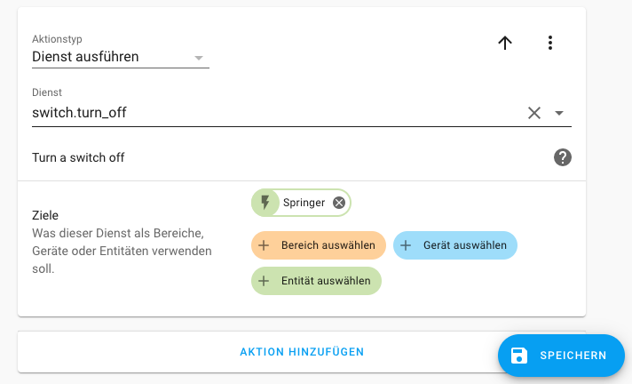Click the floppy disk save icon
The height and width of the screenshot is (384, 632).
point(519,356)
